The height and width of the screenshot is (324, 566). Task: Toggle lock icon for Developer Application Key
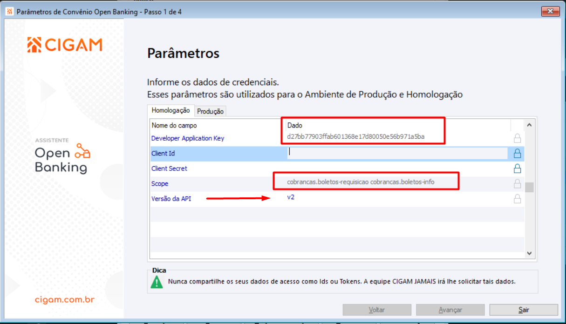[517, 138]
